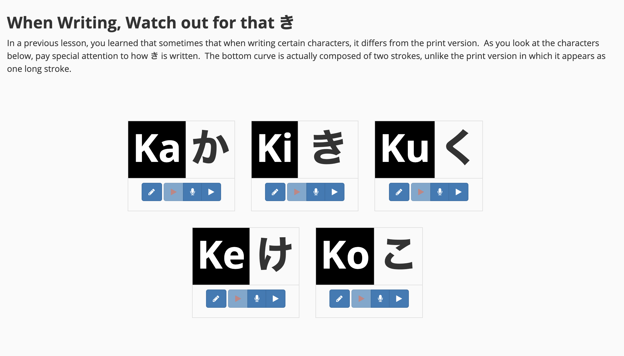Play the audio for Ku く
The width and height of the screenshot is (624, 356).
[x=458, y=192]
